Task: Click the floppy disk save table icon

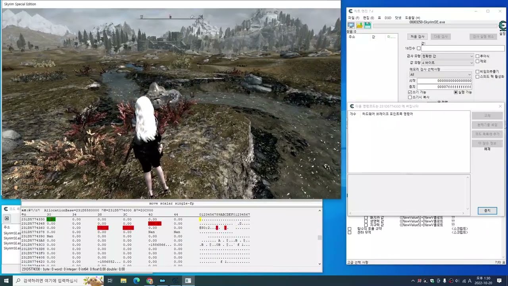Action: point(368,25)
